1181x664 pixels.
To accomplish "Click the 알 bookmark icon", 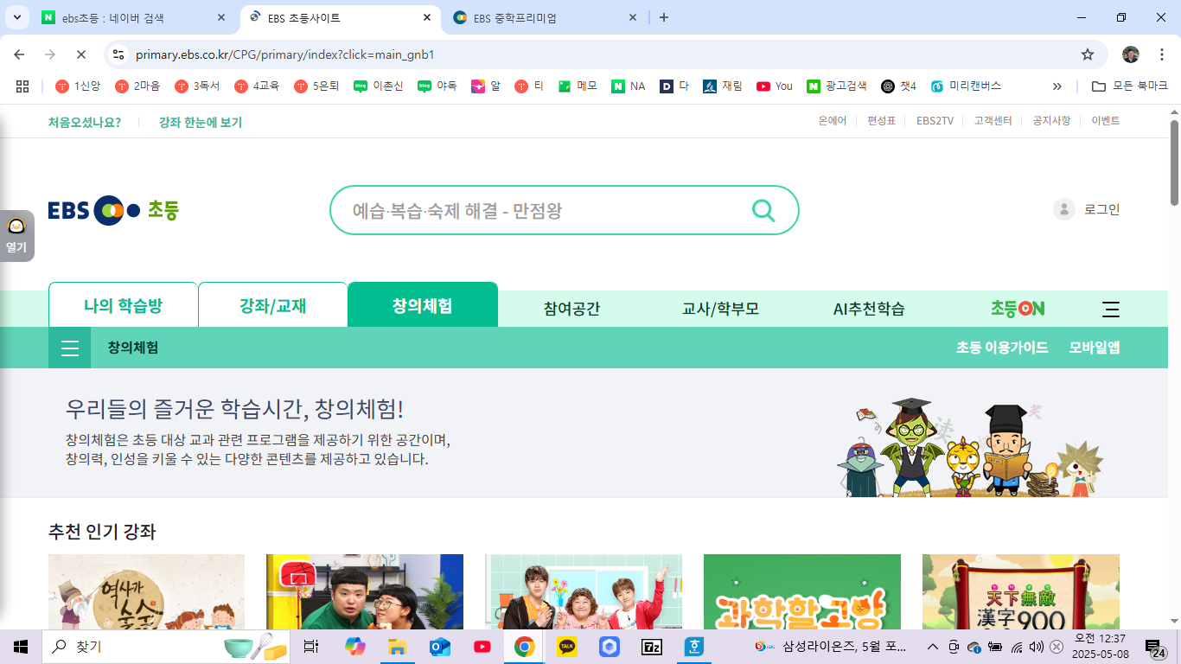I will [479, 86].
